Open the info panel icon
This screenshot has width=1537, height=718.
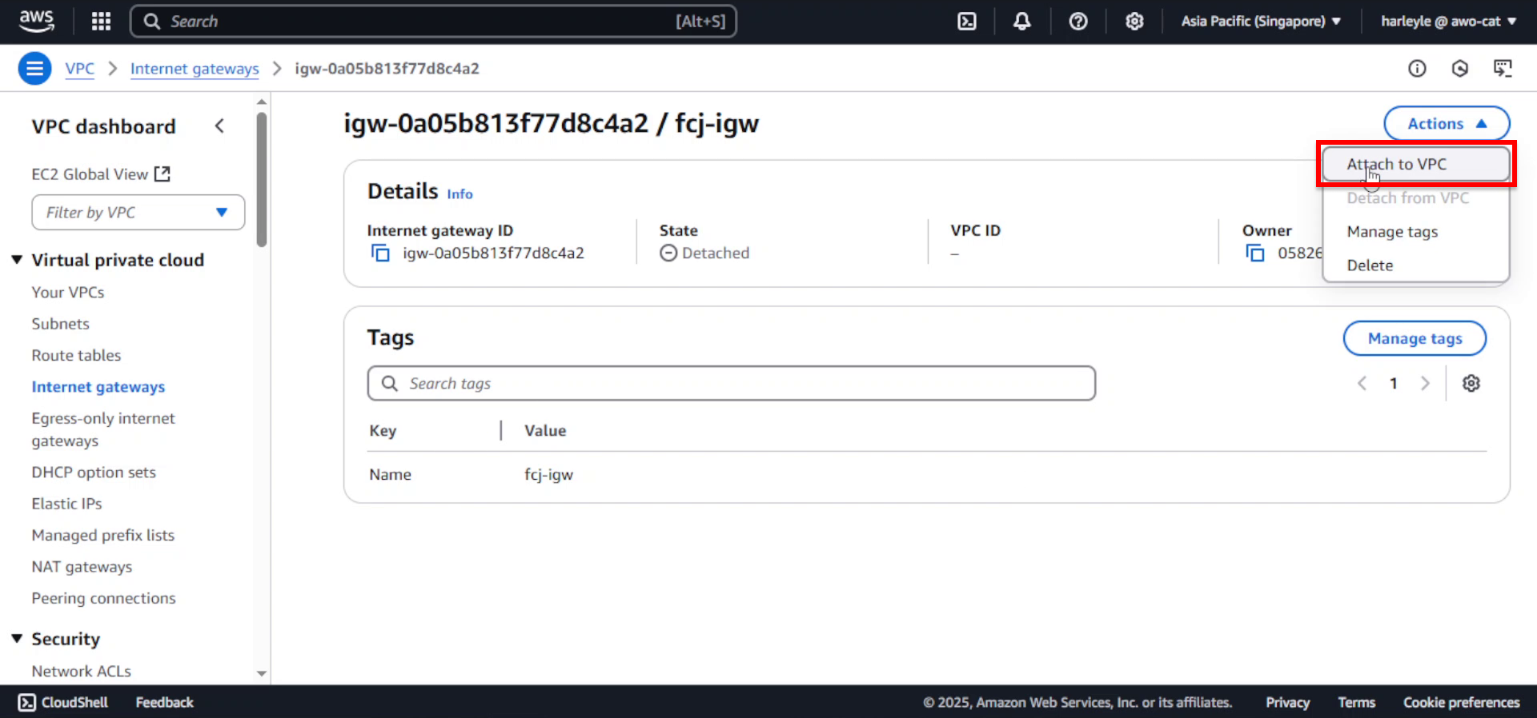coord(1417,69)
